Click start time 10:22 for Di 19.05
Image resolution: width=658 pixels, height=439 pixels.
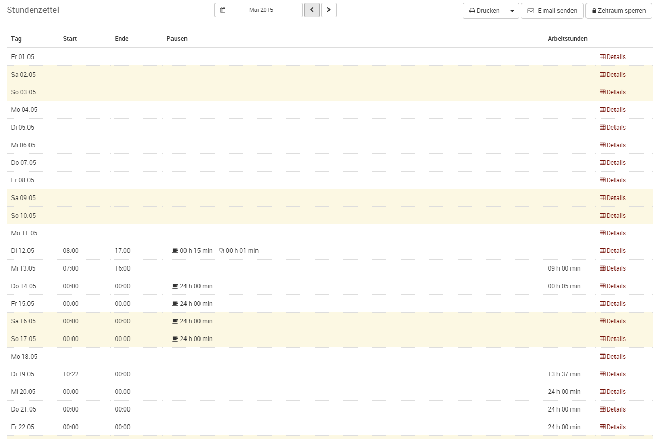click(71, 374)
